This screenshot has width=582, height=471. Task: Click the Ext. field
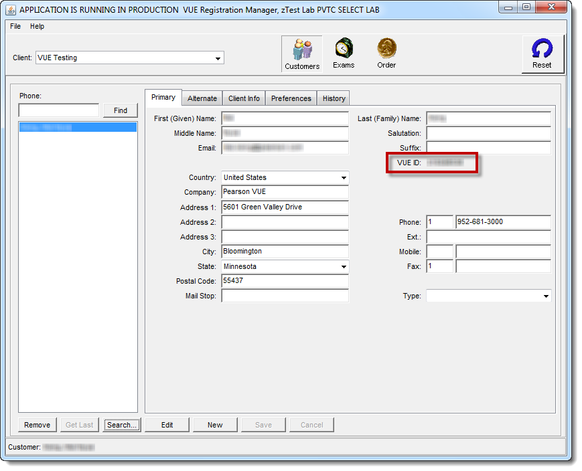pyautogui.click(x=488, y=237)
